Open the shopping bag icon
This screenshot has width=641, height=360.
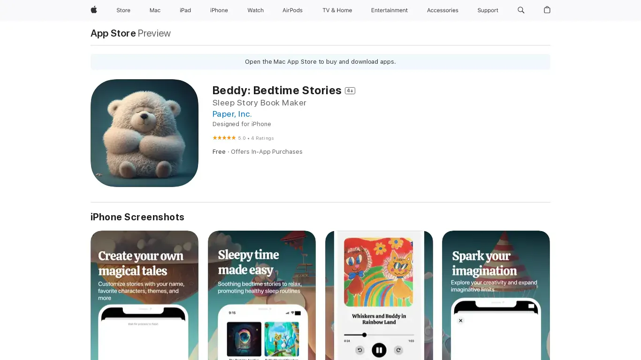[547, 10]
